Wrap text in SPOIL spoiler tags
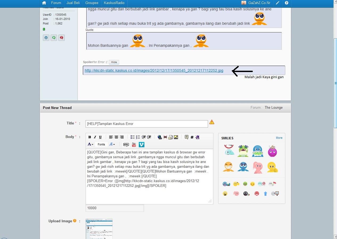Image resolution: width=337 pixels, height=239 pixels. pos(126,144)
